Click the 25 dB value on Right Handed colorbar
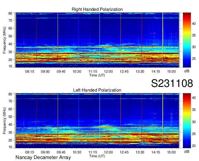 point(194,59)
